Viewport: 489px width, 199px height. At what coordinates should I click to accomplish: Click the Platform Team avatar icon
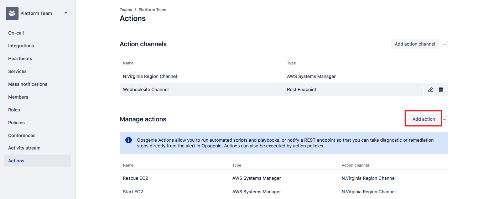coord(12,14)
